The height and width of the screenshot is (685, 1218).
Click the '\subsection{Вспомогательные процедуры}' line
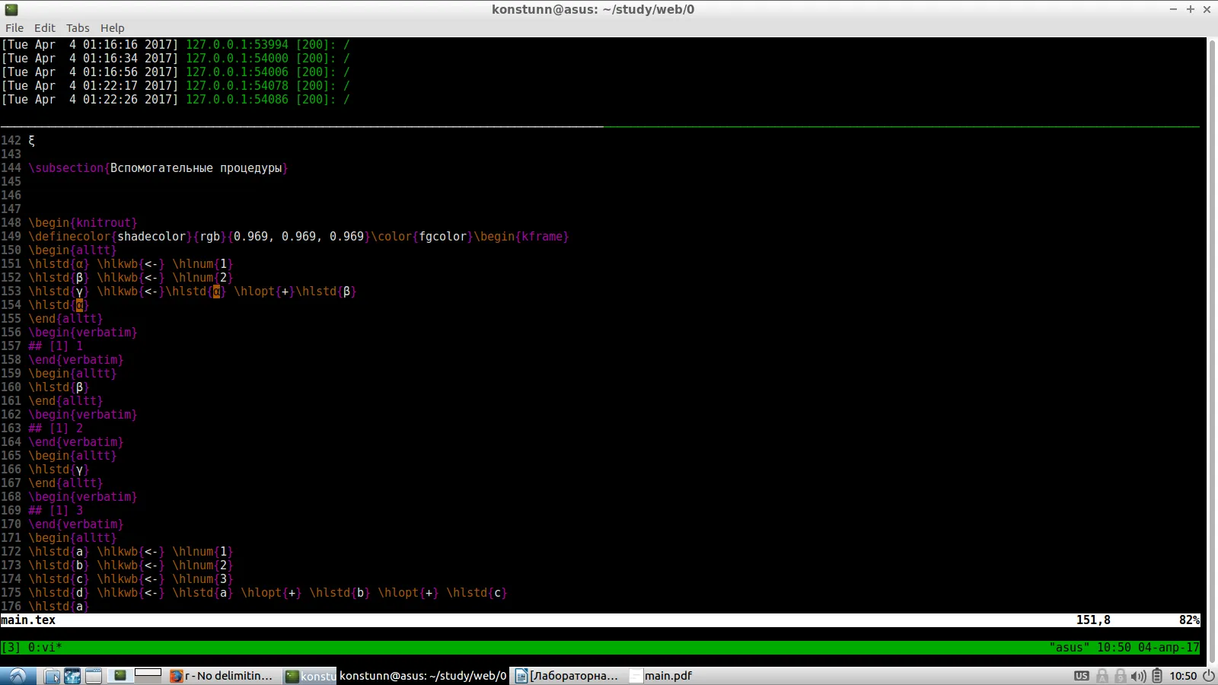[158, 168]
